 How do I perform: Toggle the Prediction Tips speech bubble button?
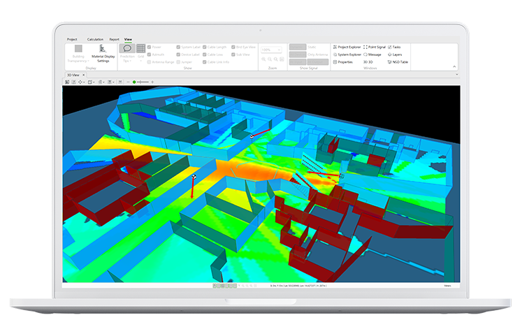tap(127, 48)
